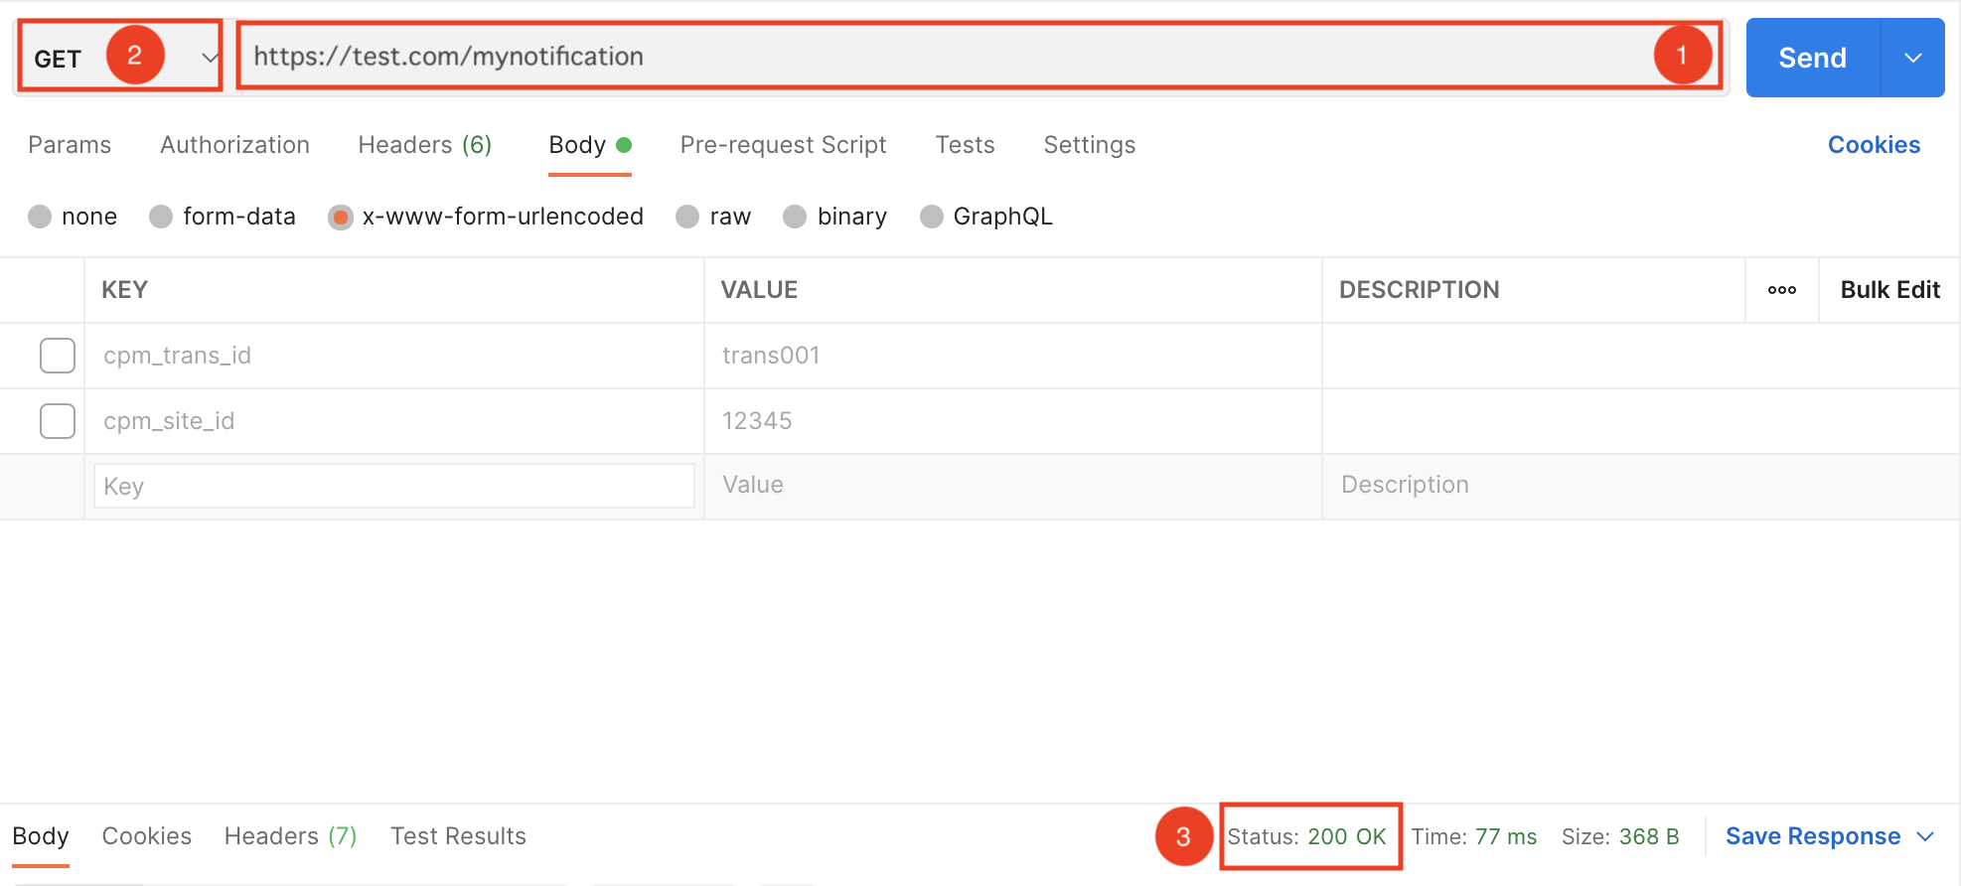
Task: Click the empty Value input field
Action: point(1013,486)
